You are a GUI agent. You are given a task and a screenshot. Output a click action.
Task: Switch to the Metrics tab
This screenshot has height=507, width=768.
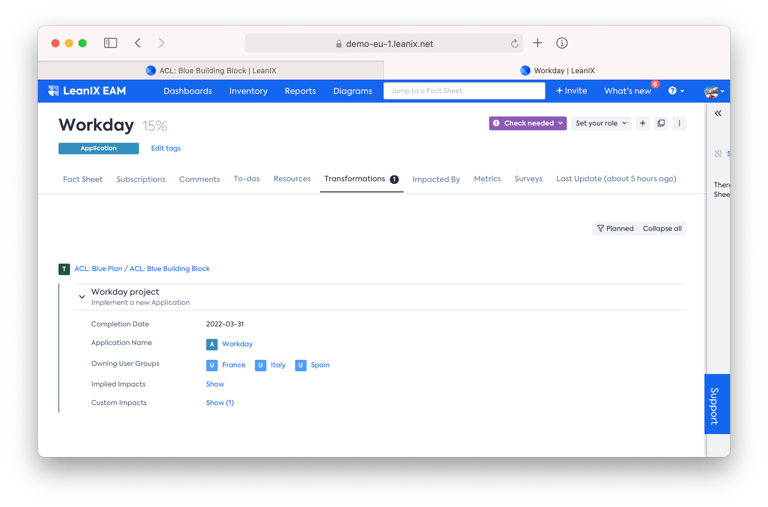click(x=487, y=179)
